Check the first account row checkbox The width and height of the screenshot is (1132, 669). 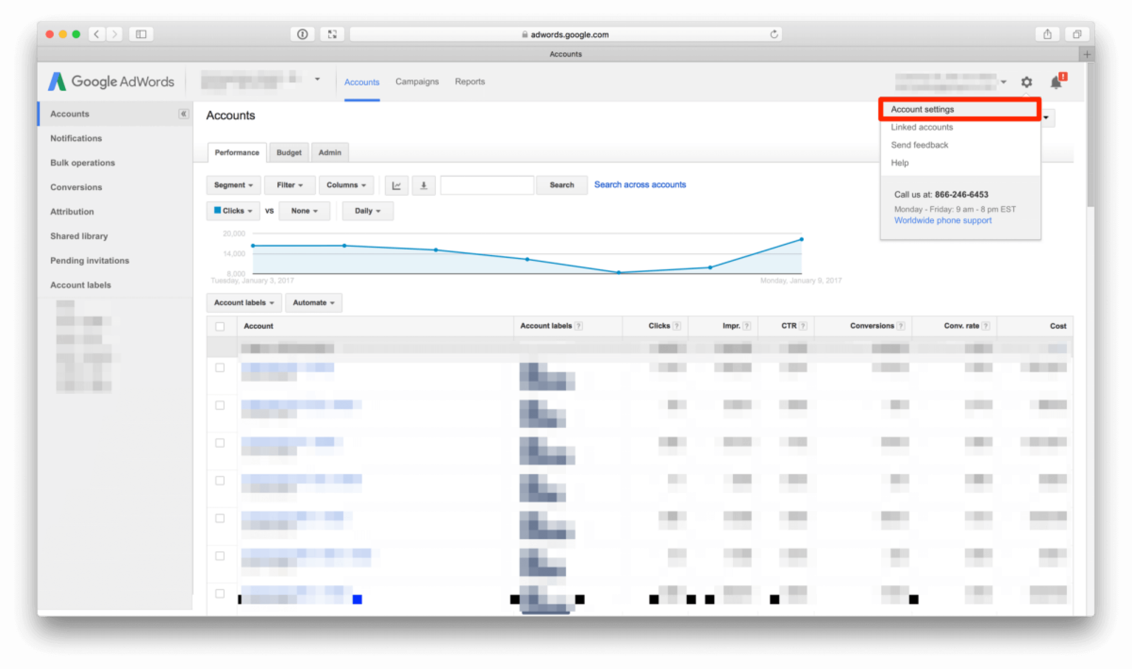[220, 368]
